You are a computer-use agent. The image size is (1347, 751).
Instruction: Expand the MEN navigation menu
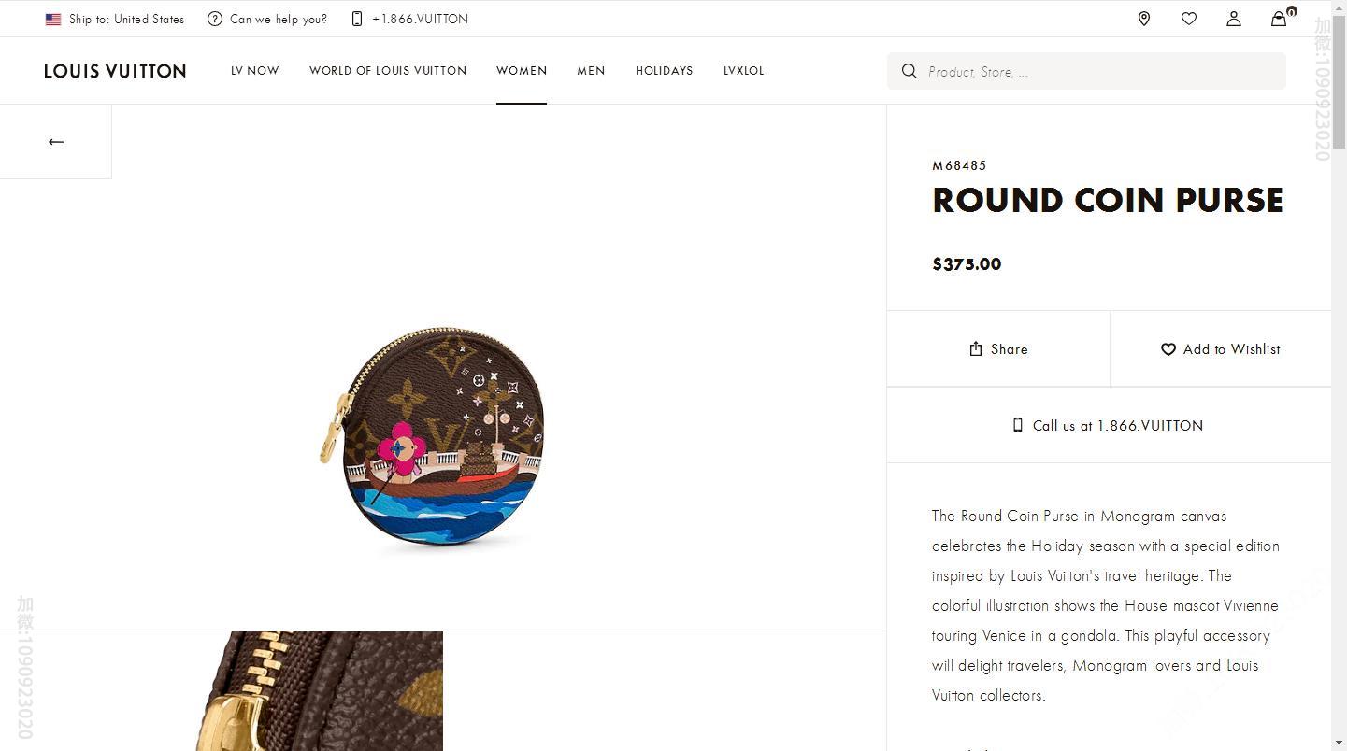(x=591, y=71)
